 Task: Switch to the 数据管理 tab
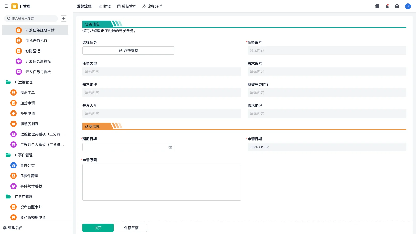(x=127, y=6)
